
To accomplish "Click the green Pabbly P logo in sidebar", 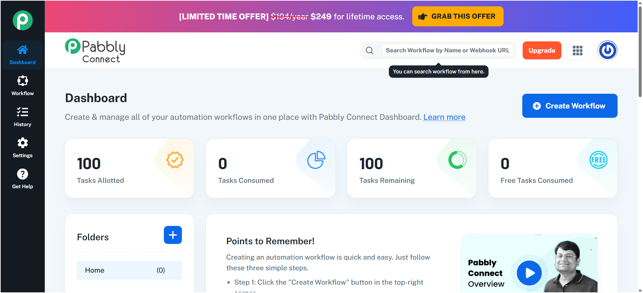I will point(23,20).
